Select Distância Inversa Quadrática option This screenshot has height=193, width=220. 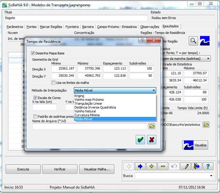tap(115, 107)
